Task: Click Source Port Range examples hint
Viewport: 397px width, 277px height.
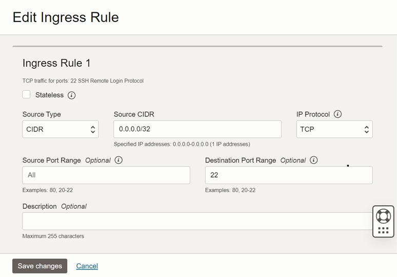Action: [x=48, y=190]
